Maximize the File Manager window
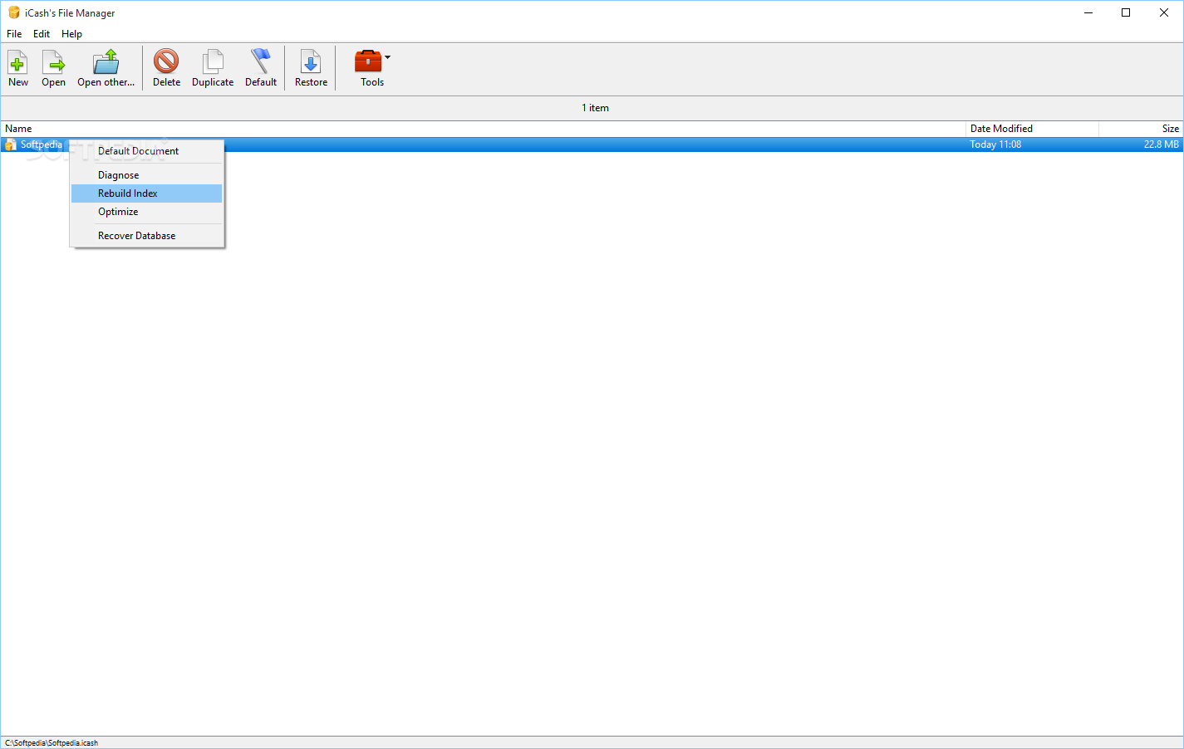Image resolution: width=1184 pixels, height=749 pixels. 1126,12
